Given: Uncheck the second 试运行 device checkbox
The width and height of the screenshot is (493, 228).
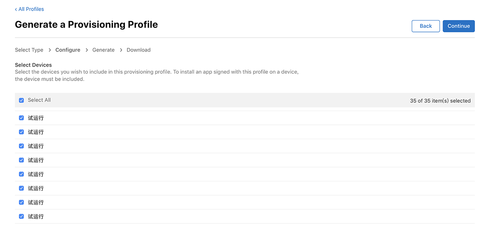Looking at the screenshot, I should 21,132.
